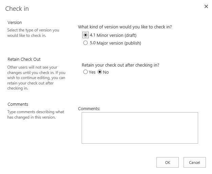Select the 4.1 Minor version radio button

[86, 35]
